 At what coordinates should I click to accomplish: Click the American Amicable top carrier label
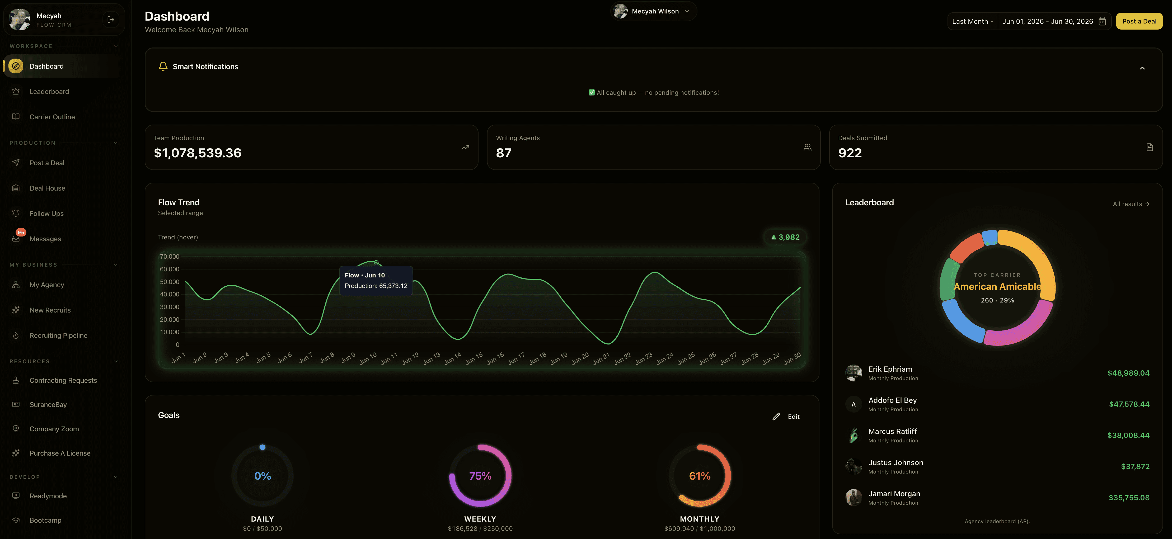997,287
